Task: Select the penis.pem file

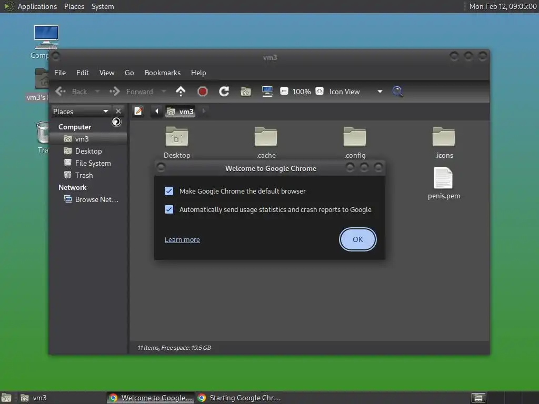Action: point(444,183)
